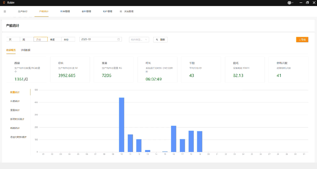This screenshot has height=169, width=317.
Task: Select 总运行时长统计 chart tab
Action: point(18,137)
